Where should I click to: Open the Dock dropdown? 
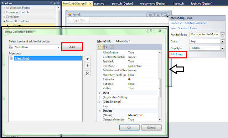pyautogui.click(x=222, y=41)
